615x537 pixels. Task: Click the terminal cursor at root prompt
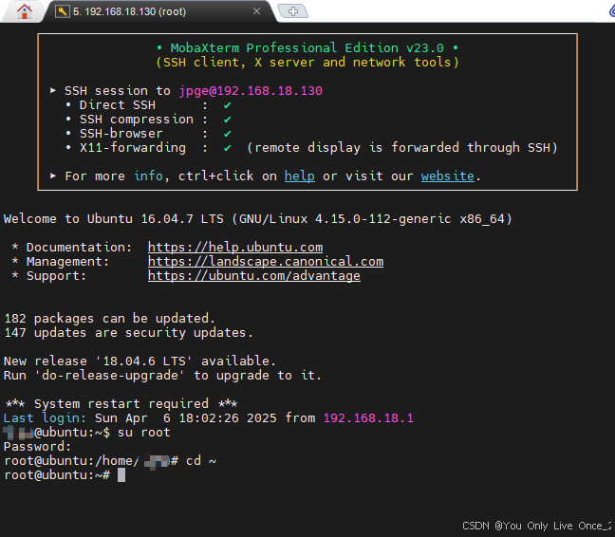pyautogui.click(x=121, y=475)
